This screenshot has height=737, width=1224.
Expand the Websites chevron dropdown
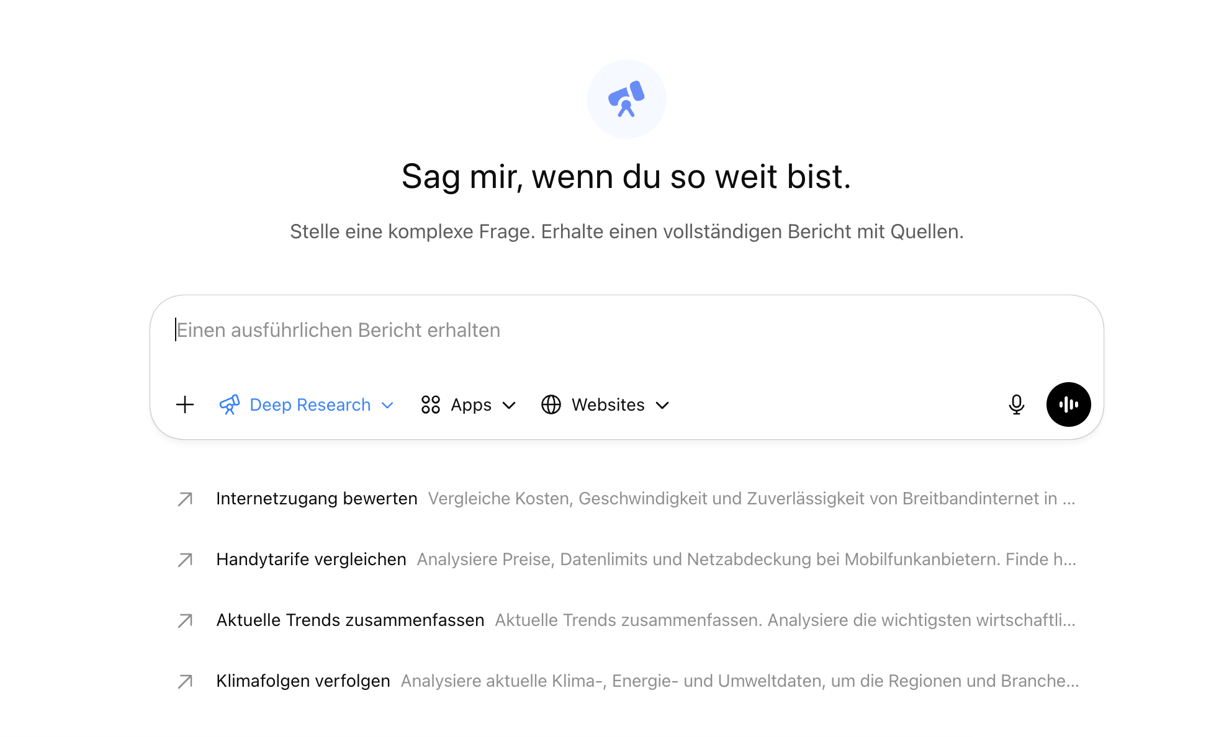click(662, 406)
